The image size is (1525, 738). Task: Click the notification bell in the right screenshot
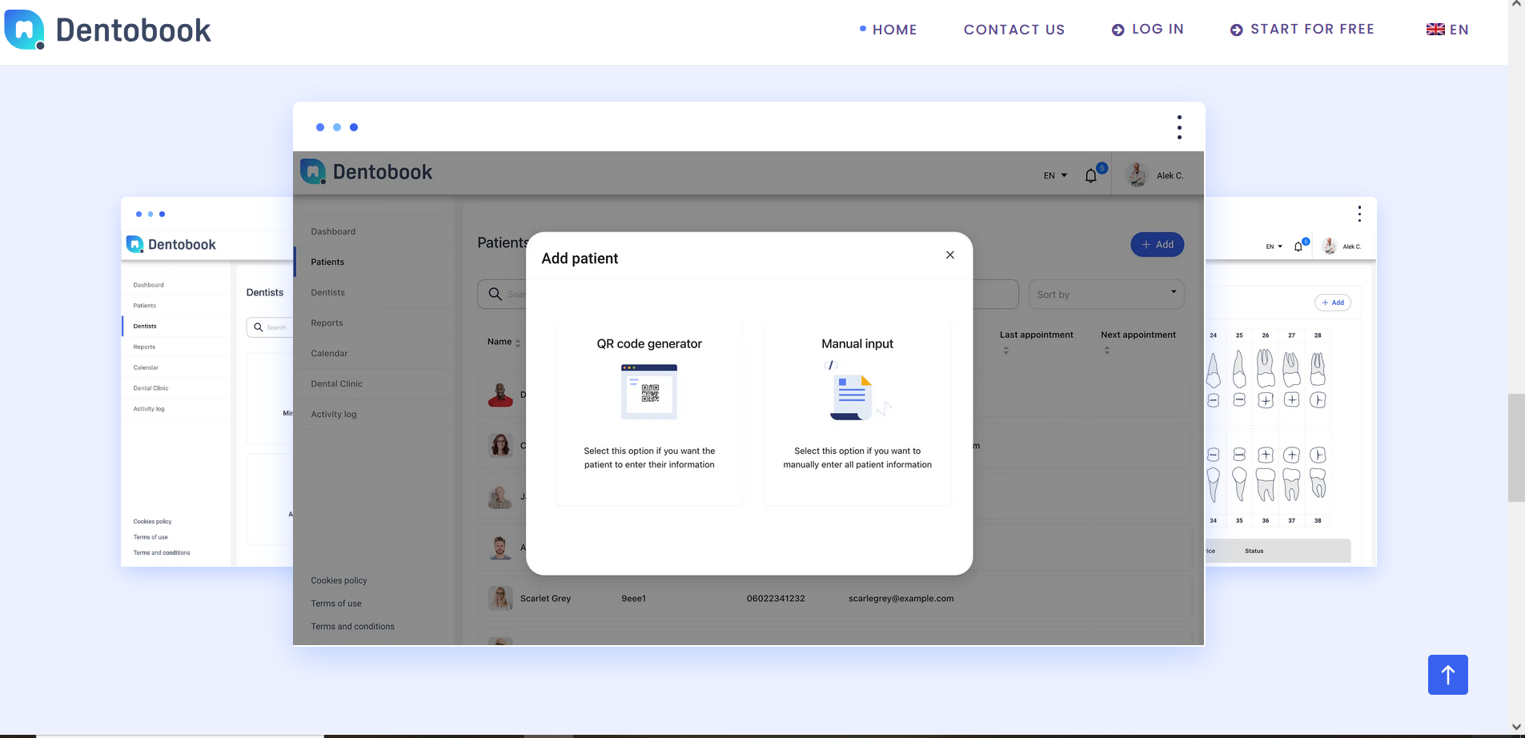click(1298, 247)
